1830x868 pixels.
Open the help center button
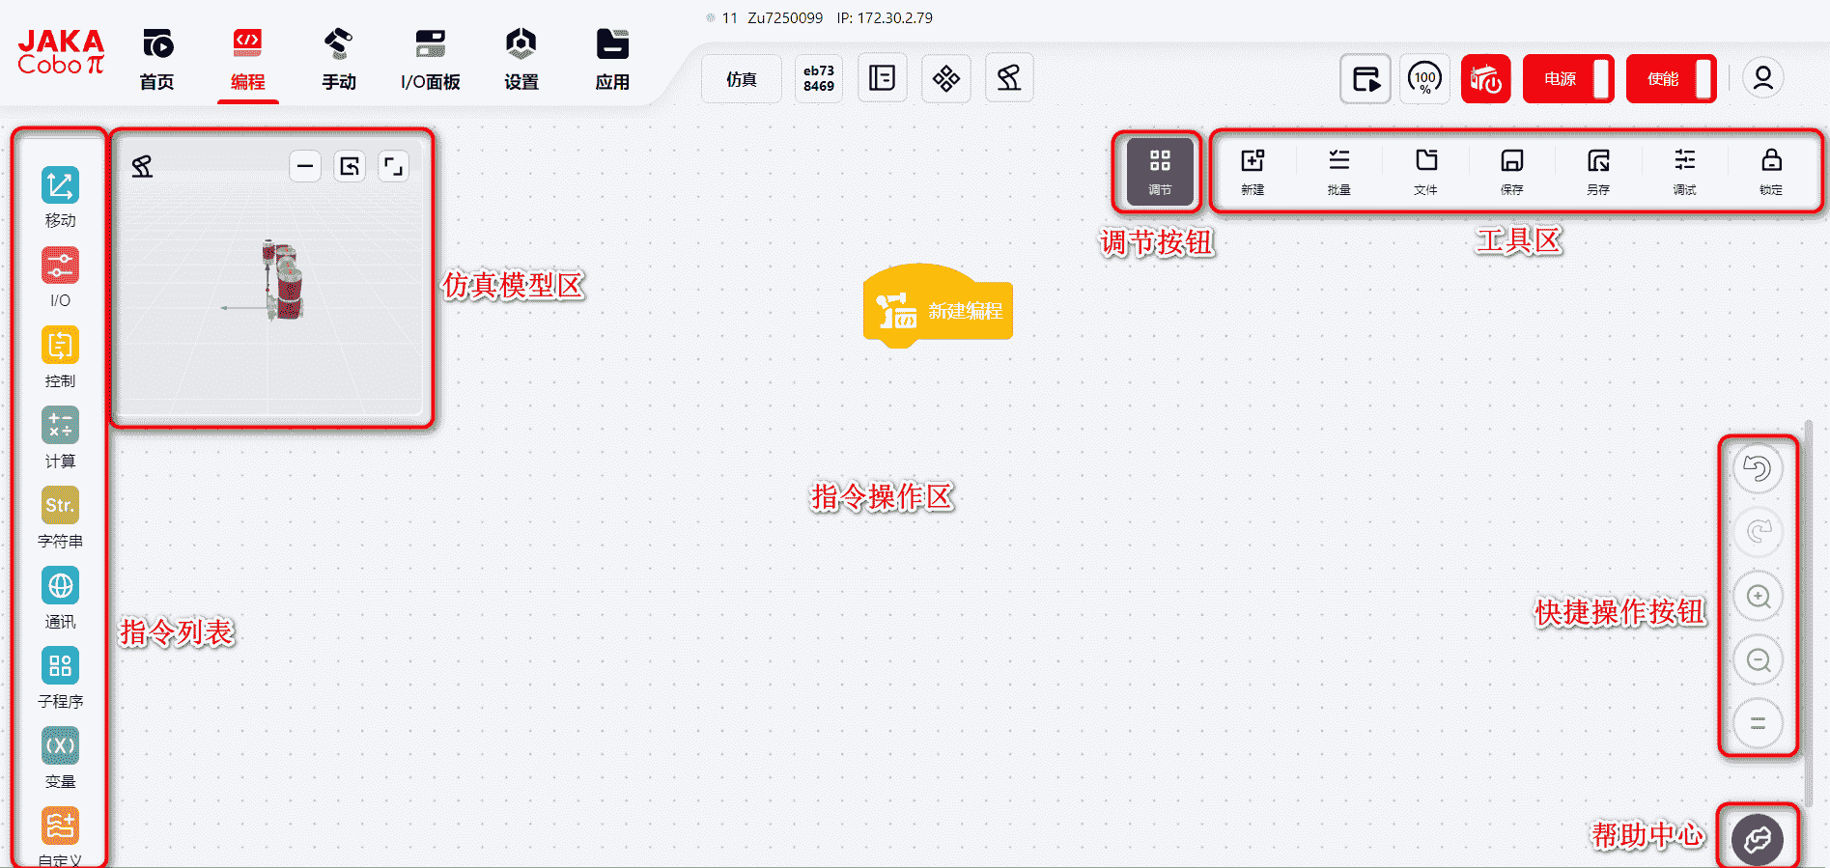pos(1758,839)
